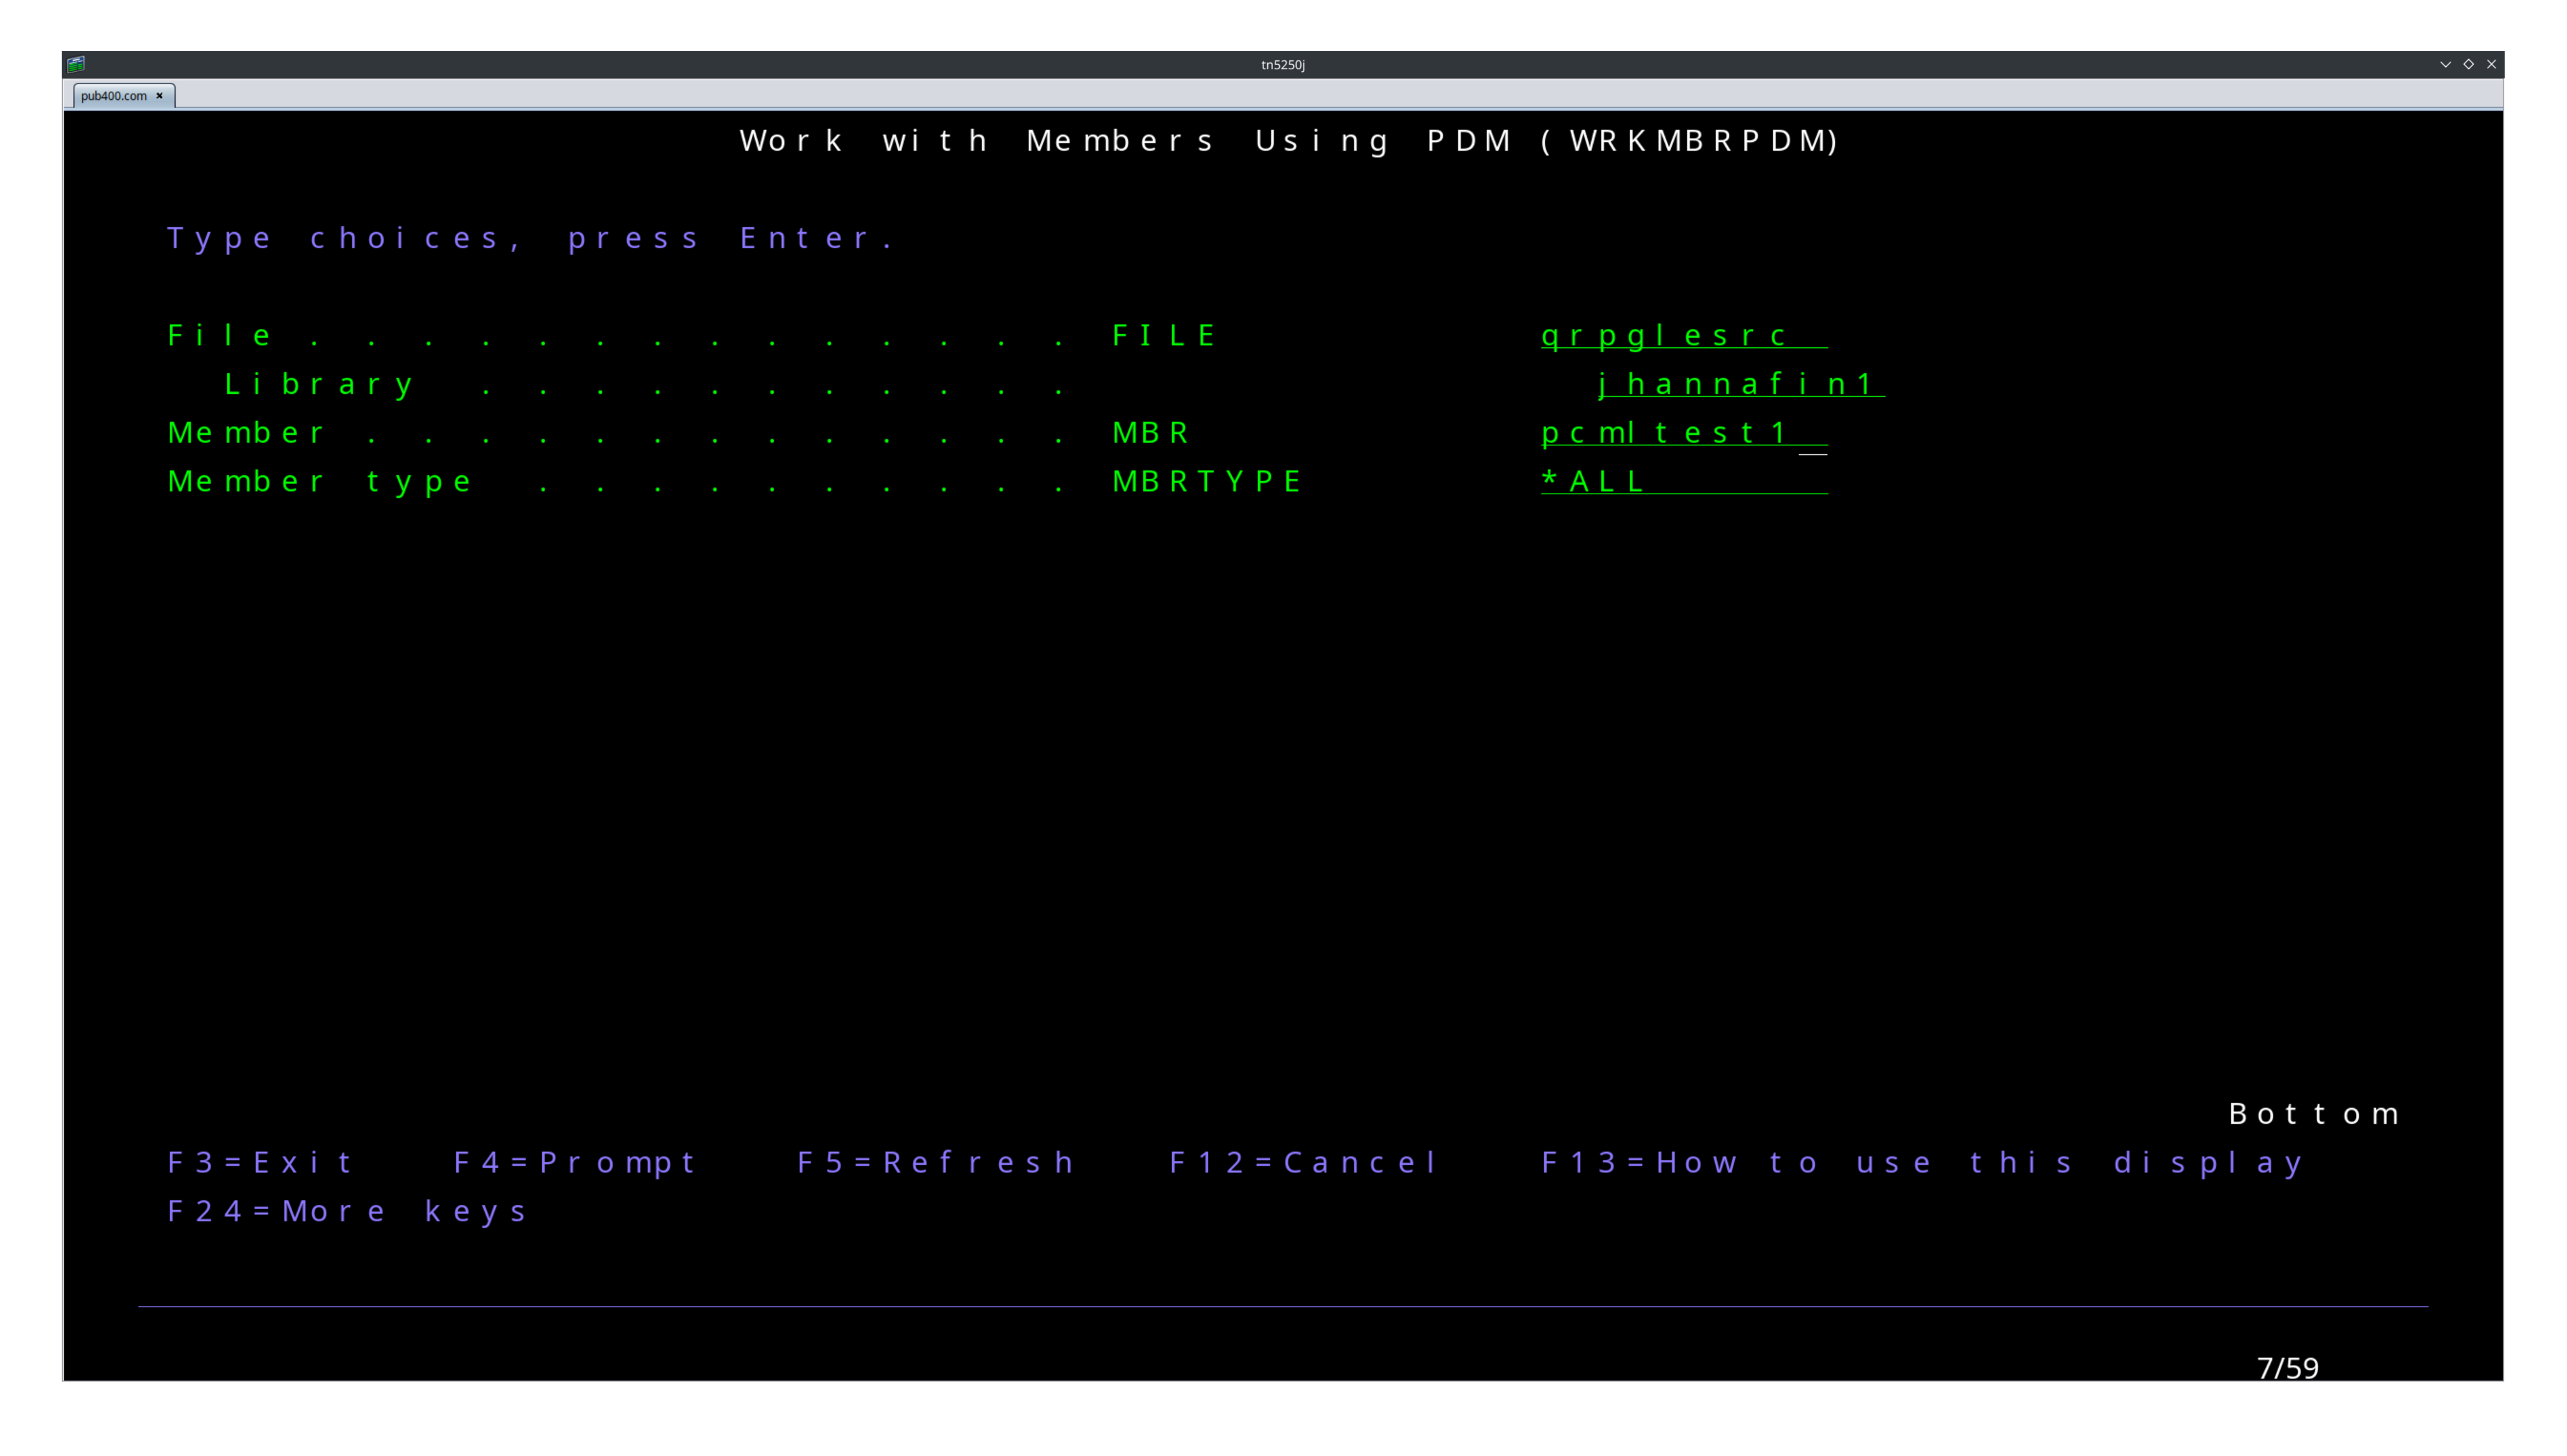Screen dimensions: 2567x1456
Task: Click the MBR keyword text
Action: (x=1150, y=433)
